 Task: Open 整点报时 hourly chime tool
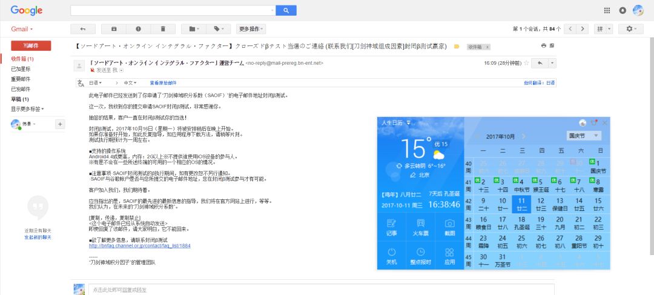[420, 256]
